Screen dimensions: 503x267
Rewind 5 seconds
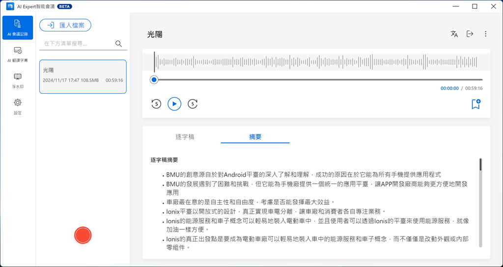tap(156, 104)
